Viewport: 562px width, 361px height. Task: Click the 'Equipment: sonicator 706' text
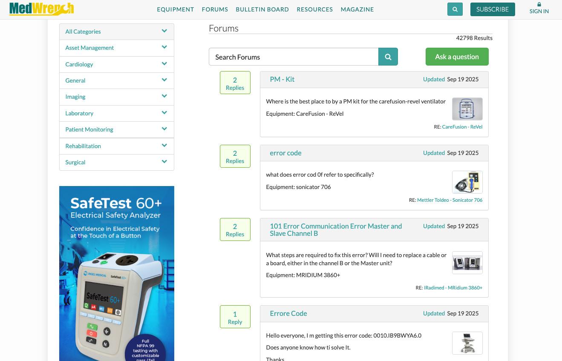click(298, 187)
